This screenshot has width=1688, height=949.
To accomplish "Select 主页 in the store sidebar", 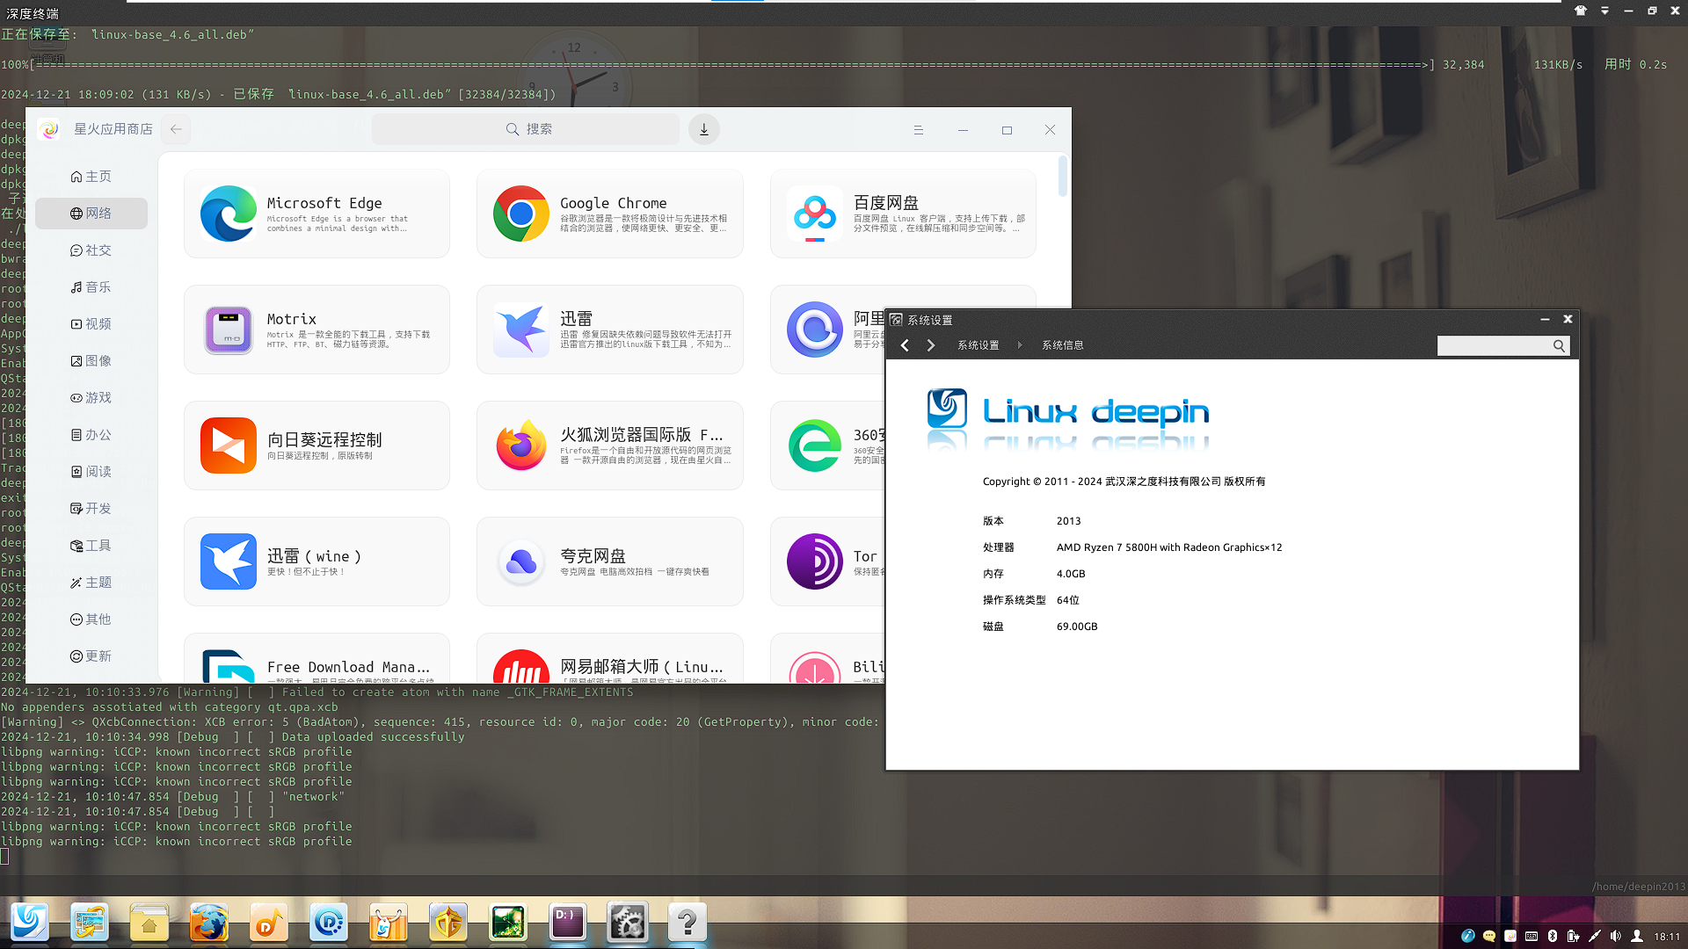I will (91, 177).
